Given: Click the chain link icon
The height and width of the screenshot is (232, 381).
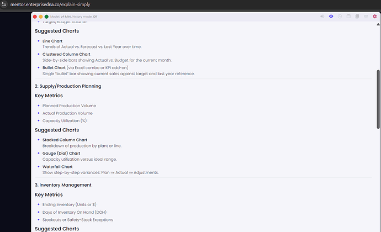Looking at the screenshot, I should click(366, 17).
